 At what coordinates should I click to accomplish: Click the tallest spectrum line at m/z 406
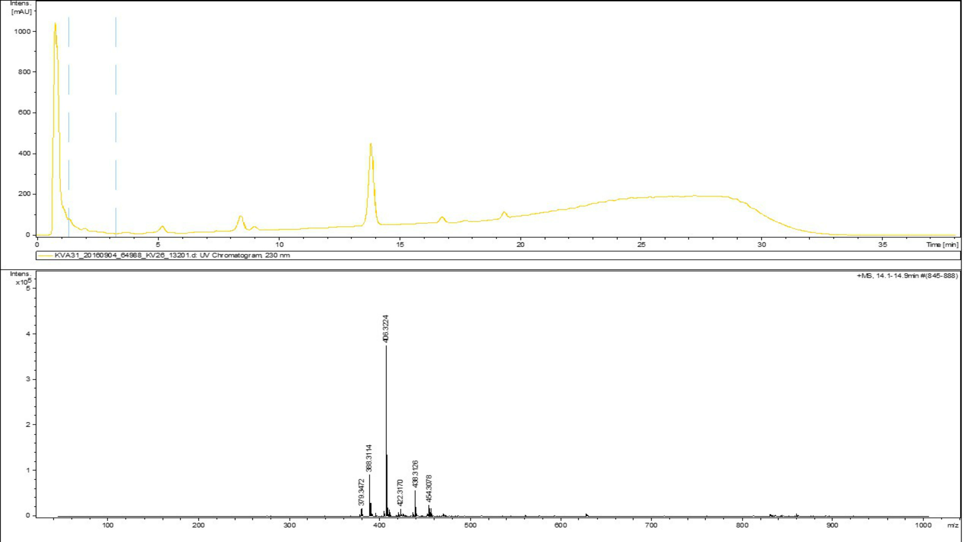click(386, 430)
